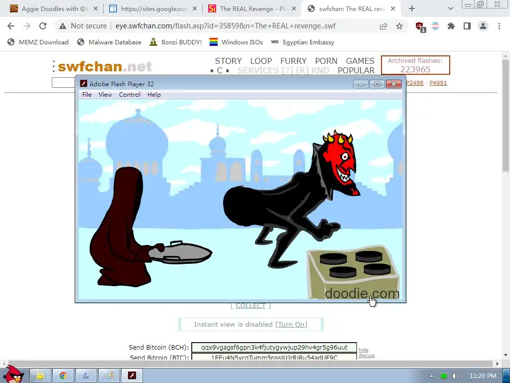Click the C category link
Image resolution: width=510 pixels, height=383 pixels.
(x=220, y=70)
